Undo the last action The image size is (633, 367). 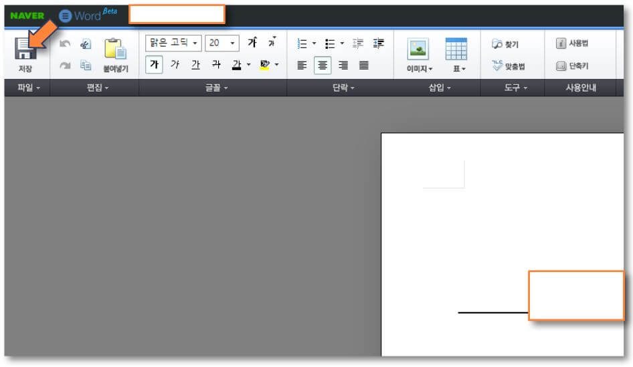click(x=65, y=43)
